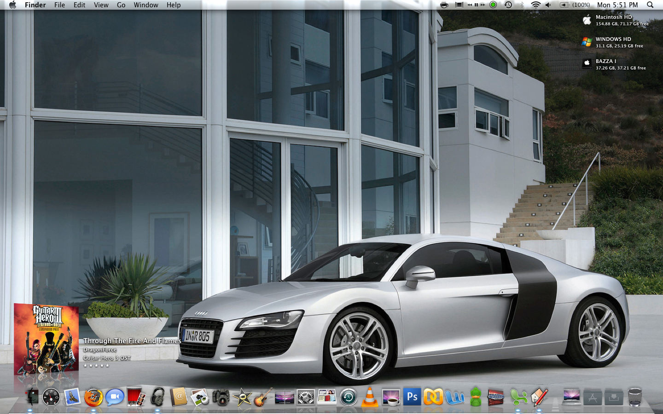The image size is (663, 414).
Task: Skip to next track in menu bar
Action: pyautogui.click(x=483, y=5)
